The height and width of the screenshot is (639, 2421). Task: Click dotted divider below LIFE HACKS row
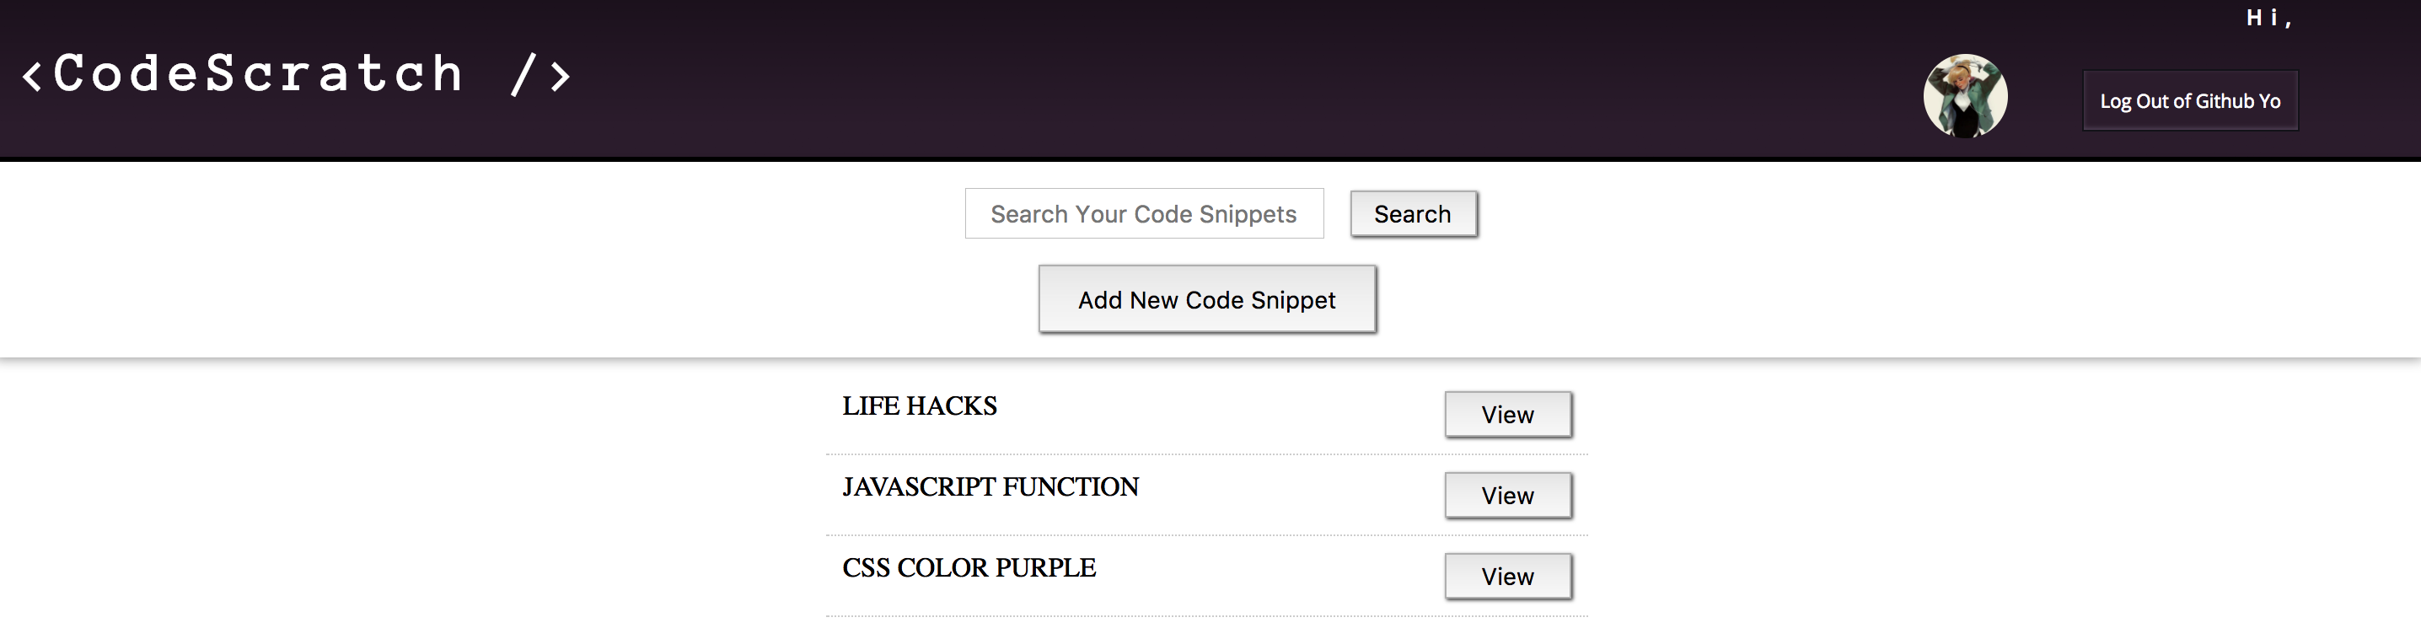coord(1205,455)
